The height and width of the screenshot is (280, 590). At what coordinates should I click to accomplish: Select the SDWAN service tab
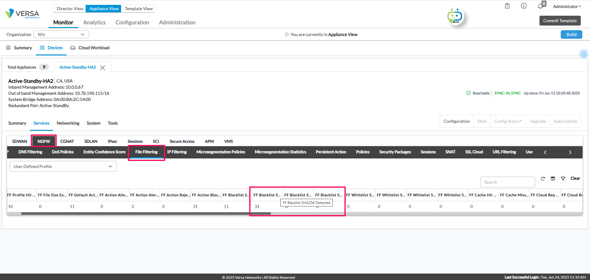[x=20, y=141]
